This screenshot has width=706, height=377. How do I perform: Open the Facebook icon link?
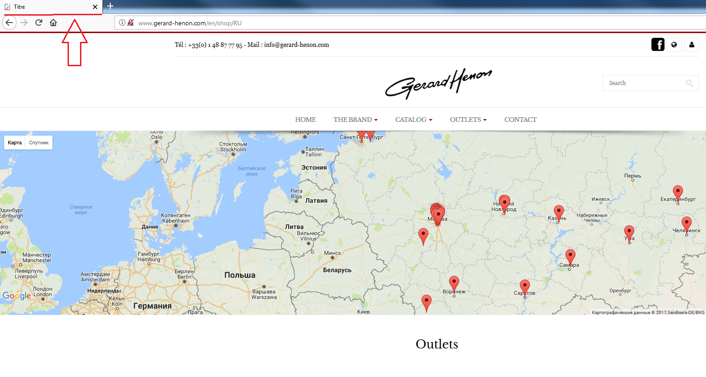point(658,45)
